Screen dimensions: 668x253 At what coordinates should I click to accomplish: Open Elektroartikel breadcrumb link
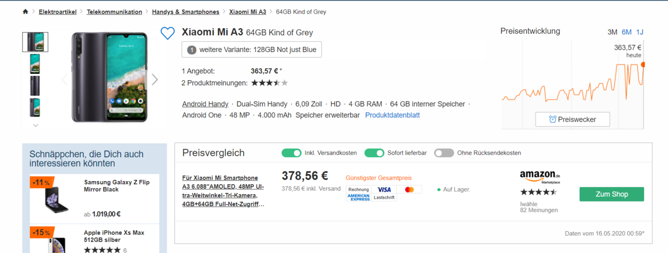click(58, 11)
